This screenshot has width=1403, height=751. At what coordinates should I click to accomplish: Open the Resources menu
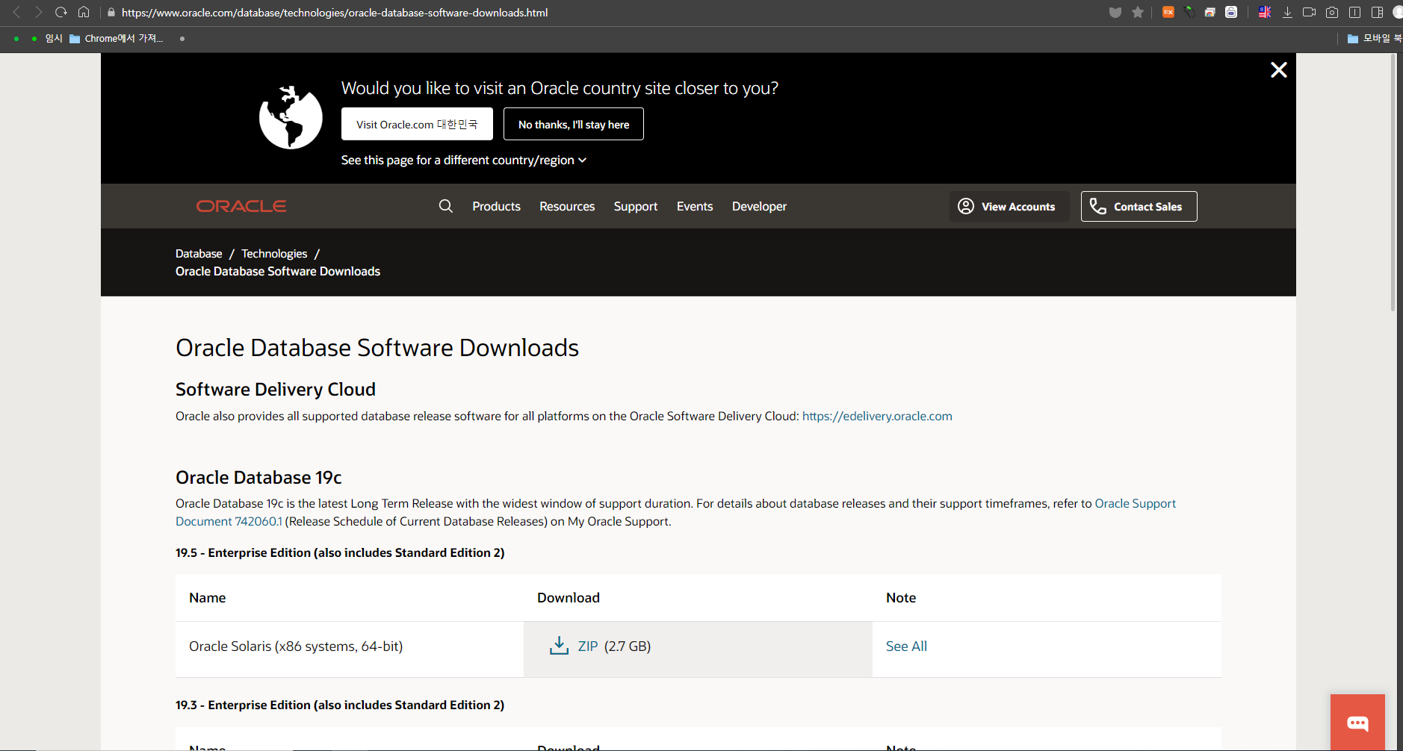(x=567, y=206)
